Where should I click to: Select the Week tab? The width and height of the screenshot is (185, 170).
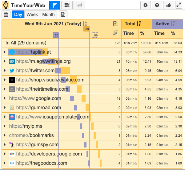coord(32,15)
